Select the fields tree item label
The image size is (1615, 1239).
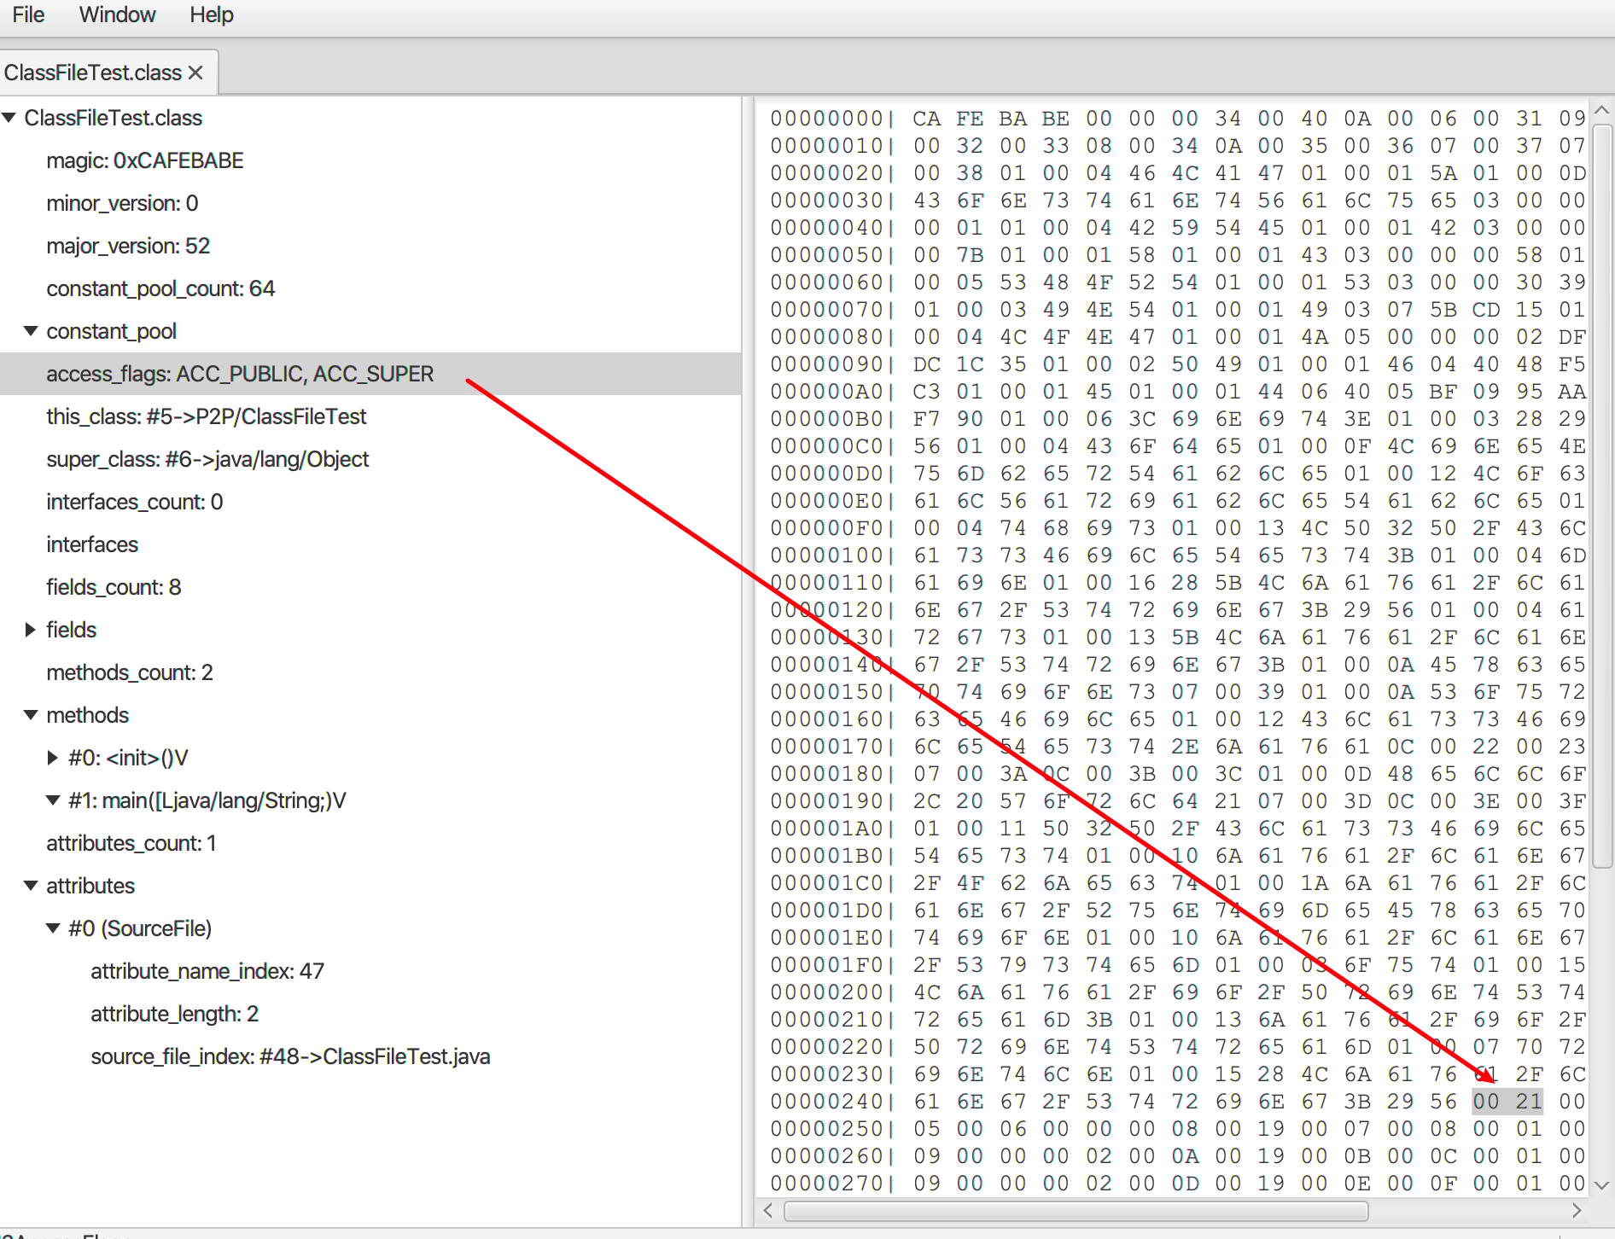(x=71, y=630)
